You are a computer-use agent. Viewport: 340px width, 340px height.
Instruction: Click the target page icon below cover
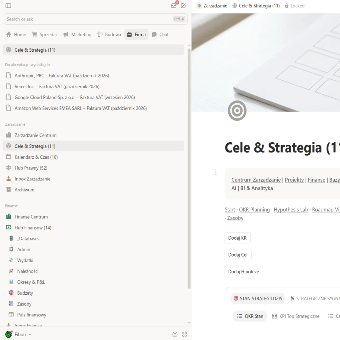[237, 110]
